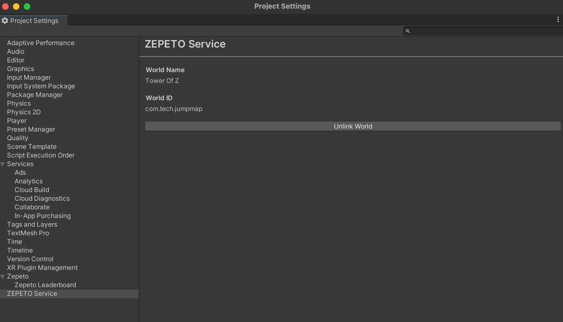Screen dimensions: 563x322
Task: Click the Project Settings gear icon in tab
Action: coord(5,21)
